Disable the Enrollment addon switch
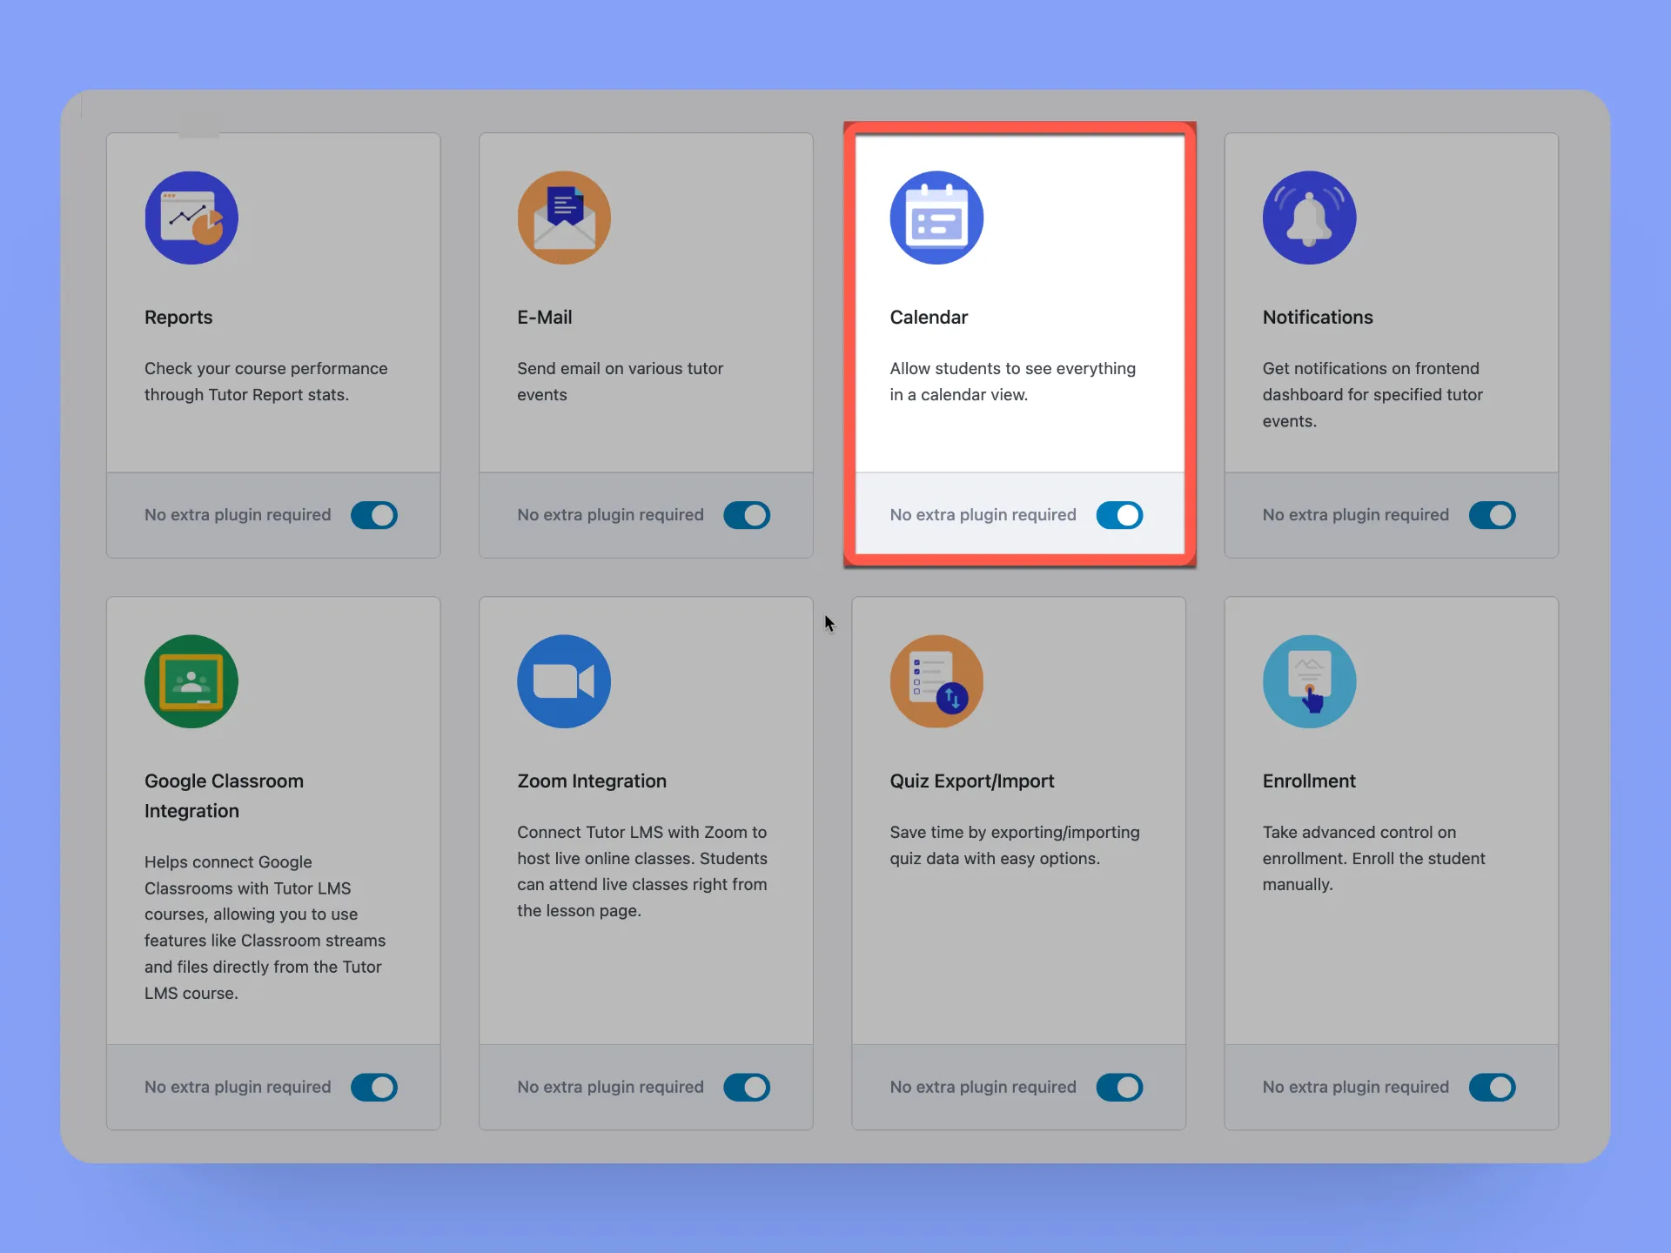The width and height of the screenshot is (1671, 1253). pyautogui.click(x=1492, y=1087)
